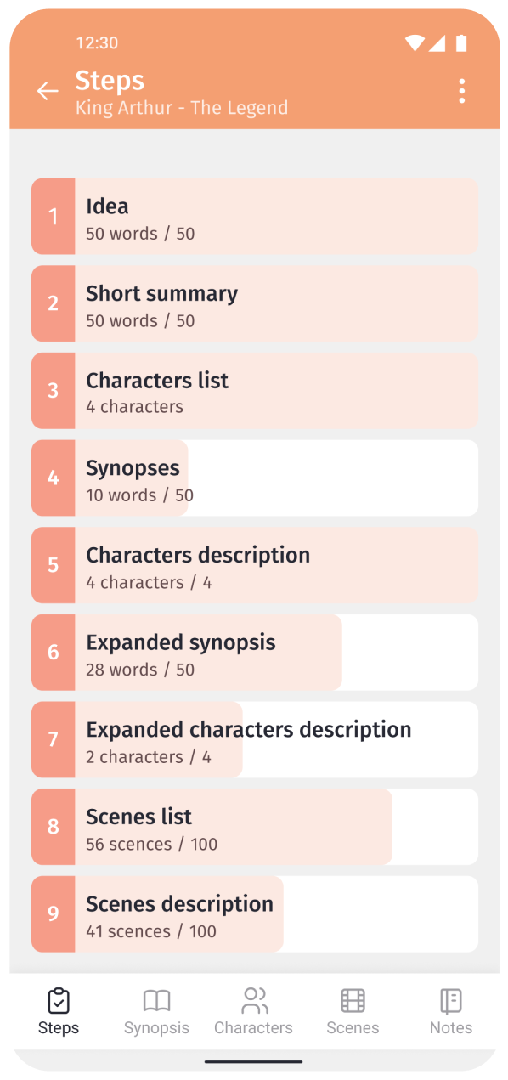Switch to the Synopsis tab label

click(x=156, y=1028)
